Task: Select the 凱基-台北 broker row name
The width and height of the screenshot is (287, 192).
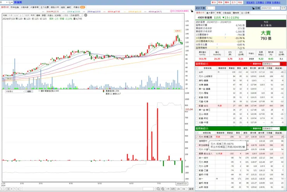Action: [203, 106]
